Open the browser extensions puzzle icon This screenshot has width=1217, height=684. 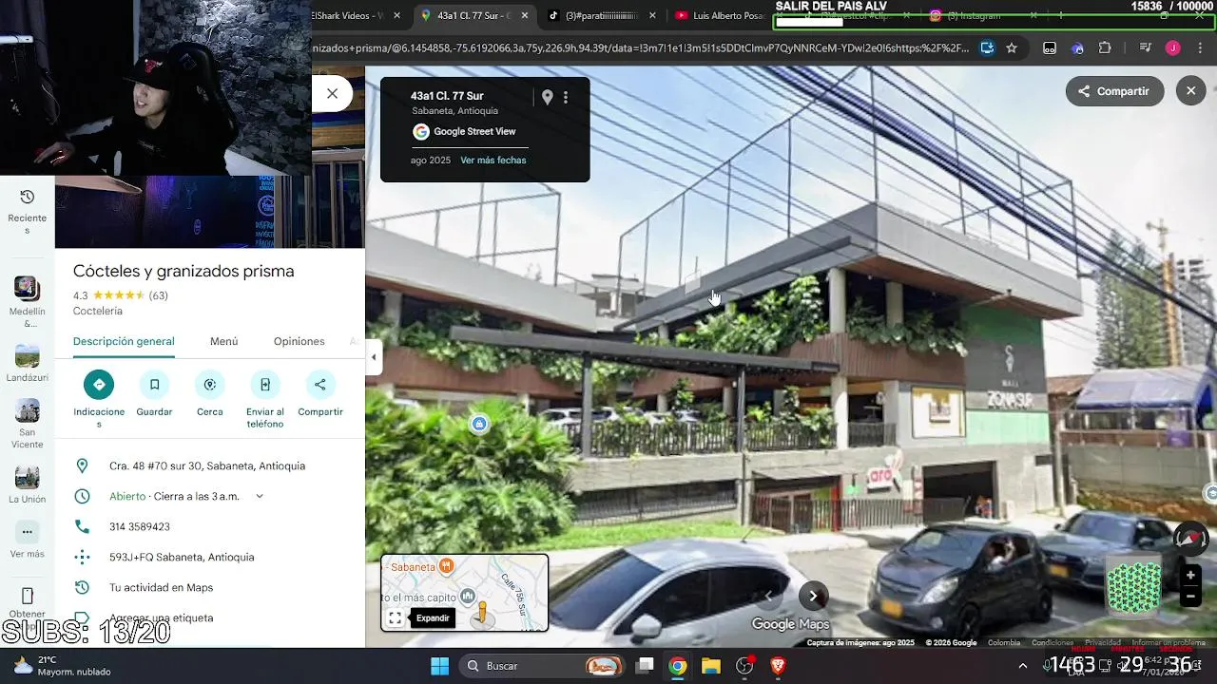pyautogui.click(x=1105, y=47)
